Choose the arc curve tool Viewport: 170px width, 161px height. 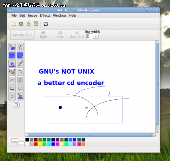pyautogui.click(x=20, y=72)
